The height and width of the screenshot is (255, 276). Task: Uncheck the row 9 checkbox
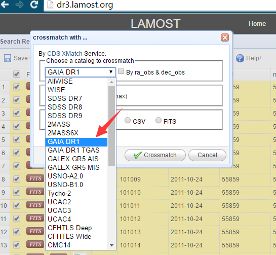17,192
